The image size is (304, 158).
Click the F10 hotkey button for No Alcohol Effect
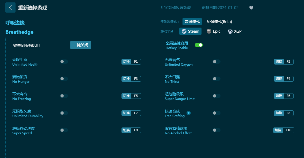click(x=284, y=130)
